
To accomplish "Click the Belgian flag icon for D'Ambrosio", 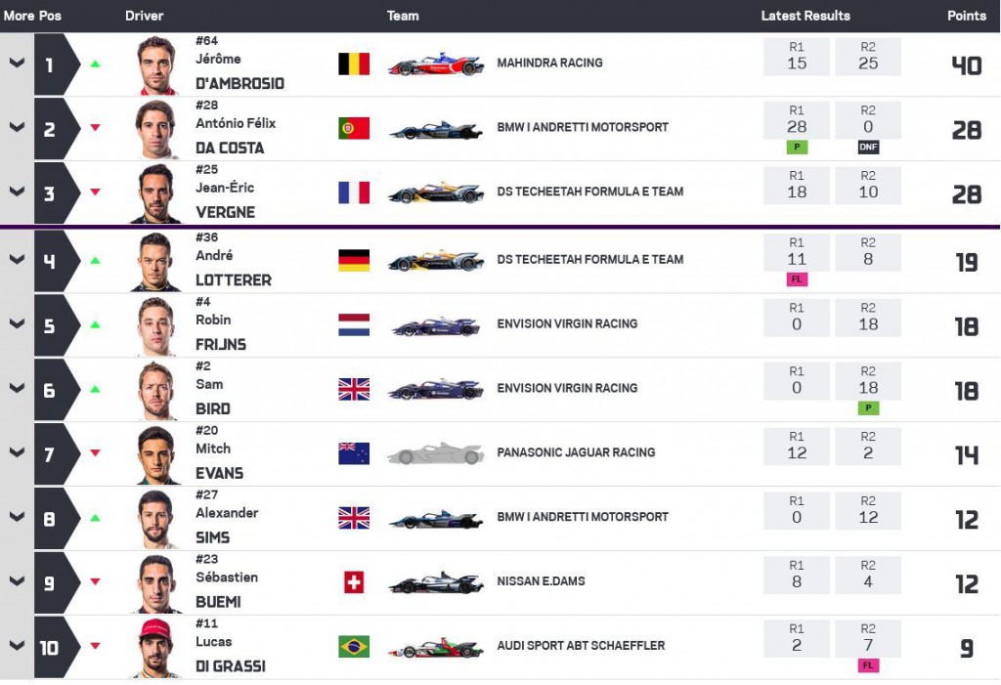I will (354, 64).
